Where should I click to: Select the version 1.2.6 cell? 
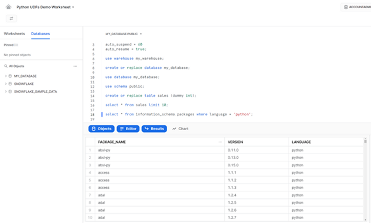tap(257, 210)
